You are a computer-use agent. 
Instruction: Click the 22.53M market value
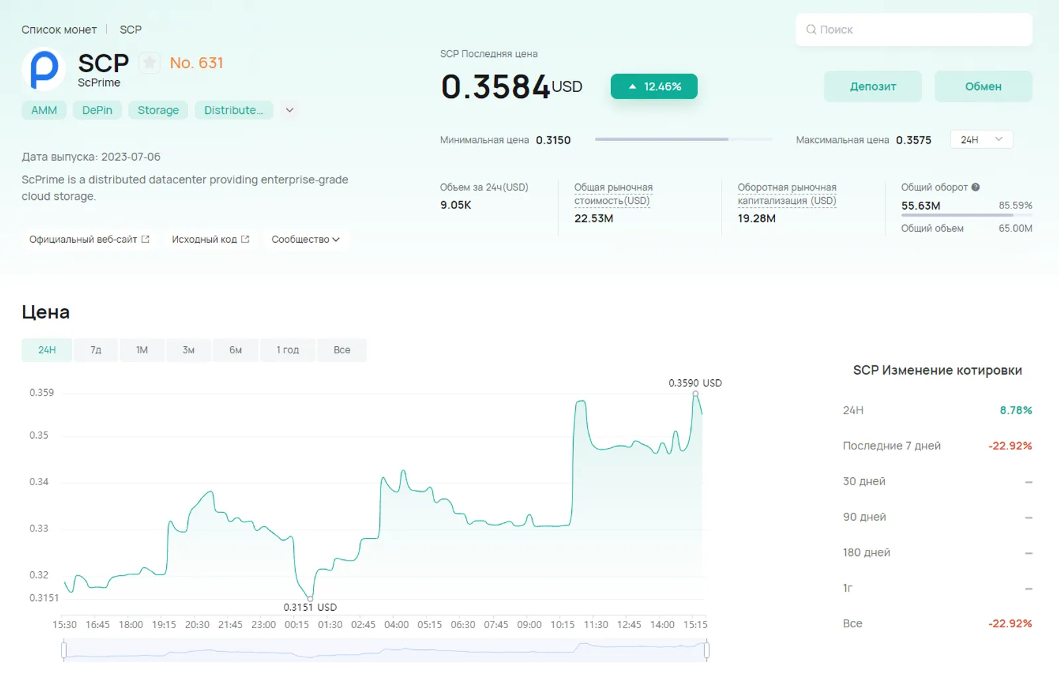coord(594,218)
